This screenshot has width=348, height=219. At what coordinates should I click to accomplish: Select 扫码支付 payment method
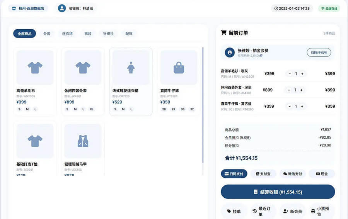click(234, 174)
